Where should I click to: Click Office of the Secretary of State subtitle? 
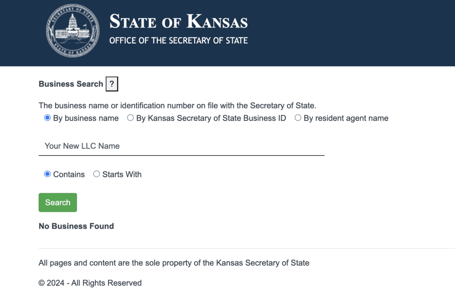click(x=178, y=40)
